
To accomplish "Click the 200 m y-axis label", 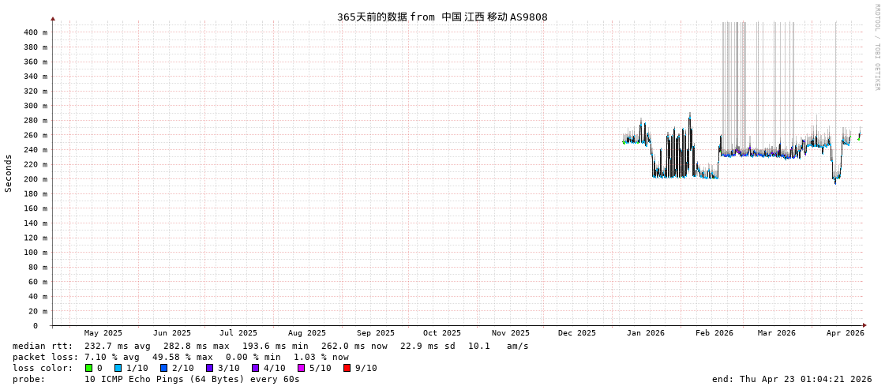I will click(x=35, y=179).
